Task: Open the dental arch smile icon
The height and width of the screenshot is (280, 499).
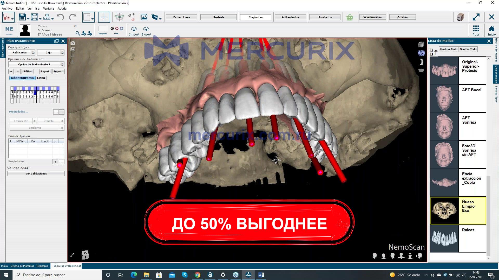Action: 119,17
